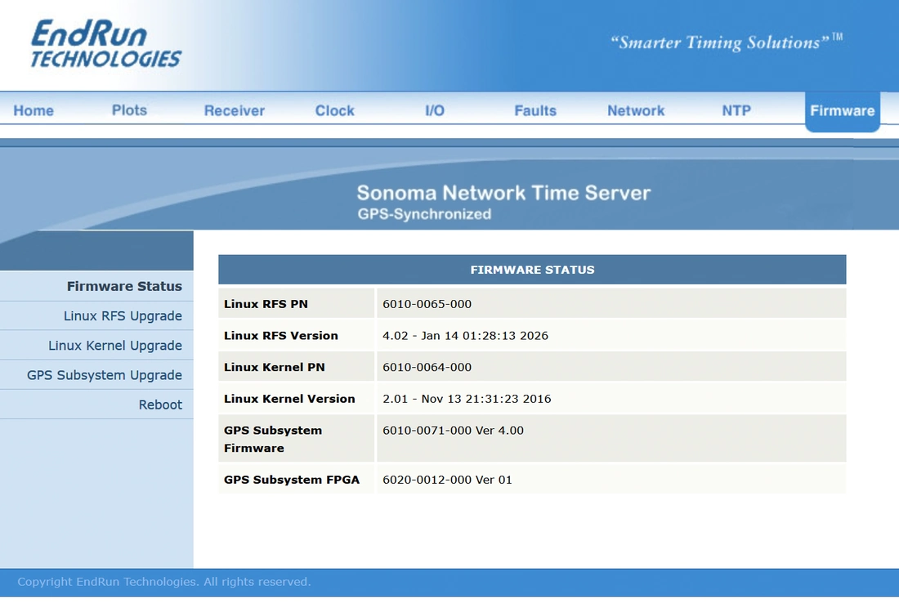Image resolution: width=899 pixels, height=608 pixels.
Task: Select the I/O tab
Action: (435, 110)
